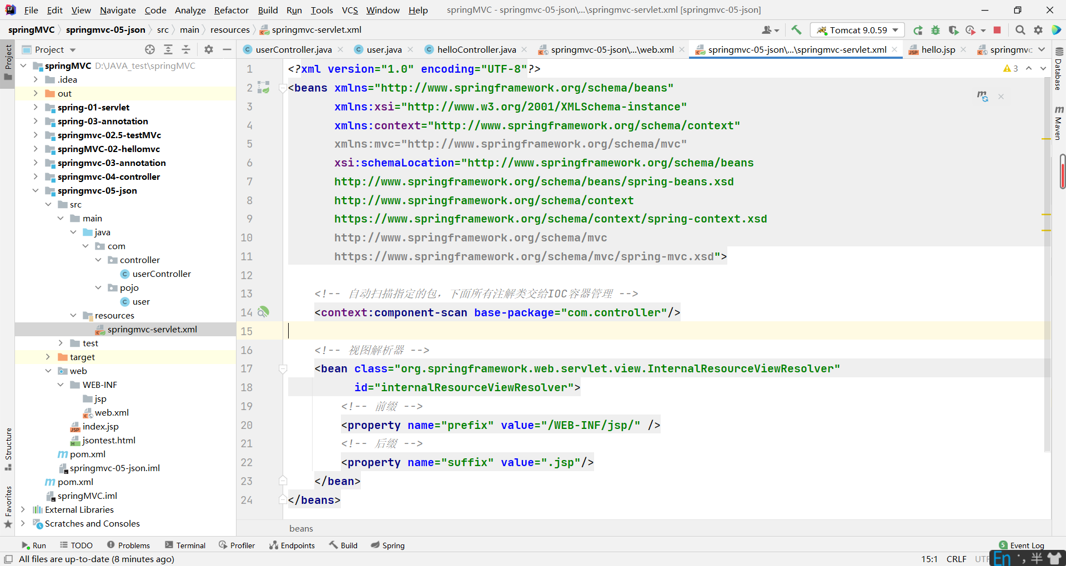The width and height of the screenshot is (1066, 566).
Task: Stop the running server with red square
Action: point(997,30)
